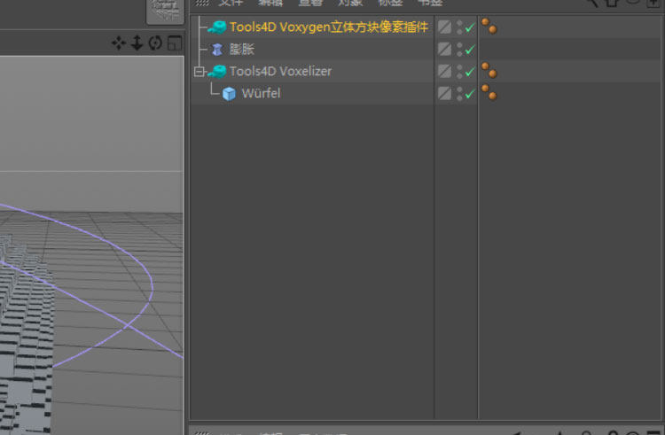Screen dimensions: 665x435
Task: Toggle render visibility dot for 膨胀
Action: tap(459, 53)
